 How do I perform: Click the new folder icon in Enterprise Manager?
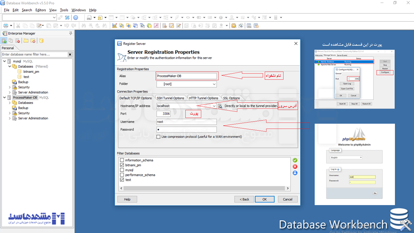(26, 41)
